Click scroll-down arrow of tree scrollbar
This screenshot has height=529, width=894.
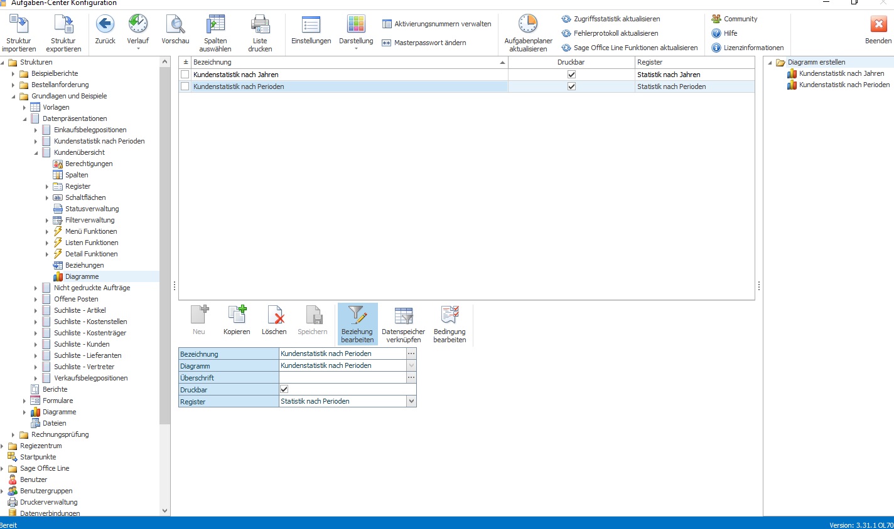[165, 511]
